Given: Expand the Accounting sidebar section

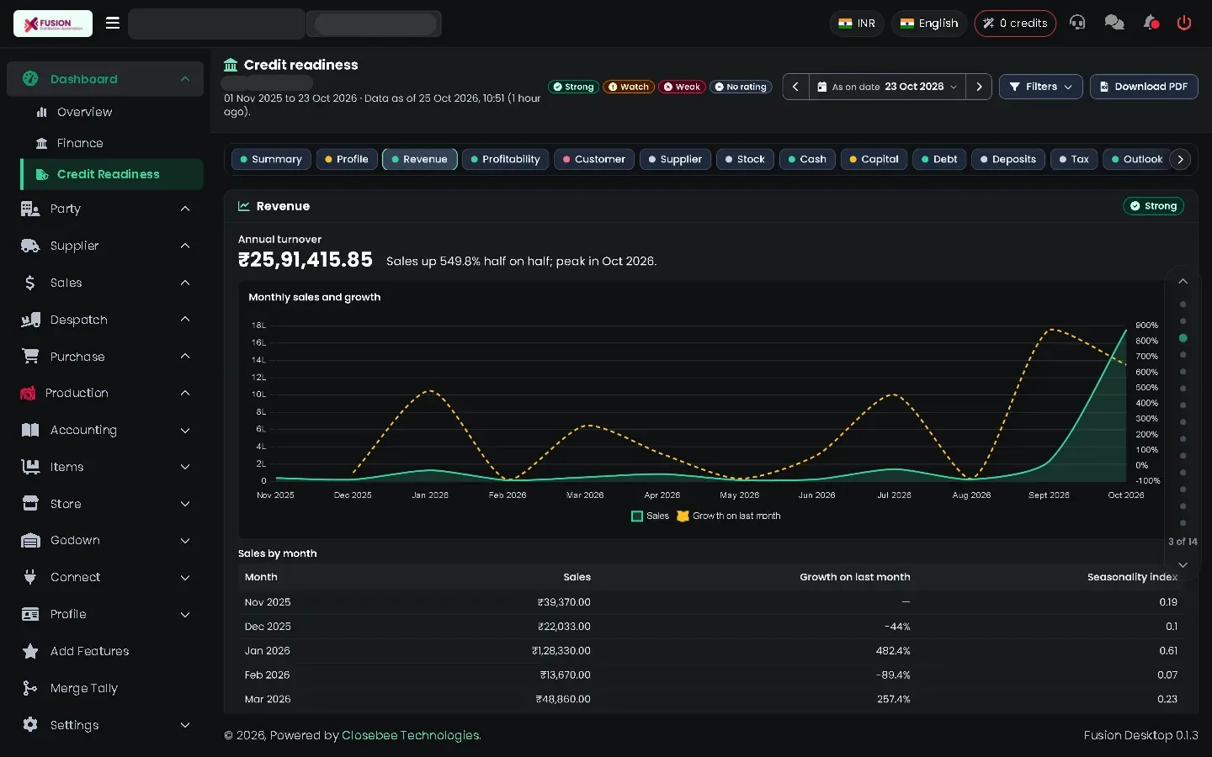Looking at the screenshot, I should pyautogui.click(x=105, y=430).
